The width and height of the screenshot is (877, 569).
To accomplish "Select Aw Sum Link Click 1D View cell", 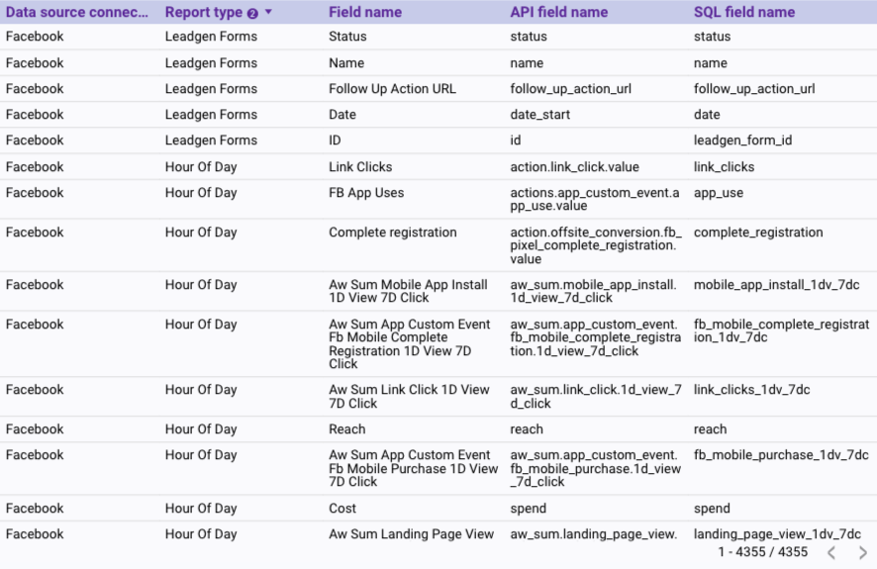I will click(x=409, y=396).
